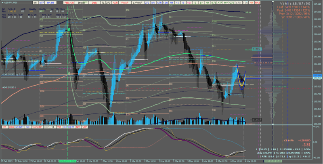Toggle the LRQ indicator button

[x=11, y=127]
